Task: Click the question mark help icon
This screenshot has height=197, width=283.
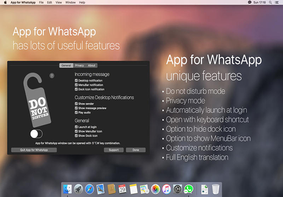Action: point(52,76)
